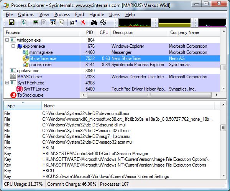Screen dimensions: 230x191
Task: Open the Properties toolbar icon
Action: (x=74, y=23)
